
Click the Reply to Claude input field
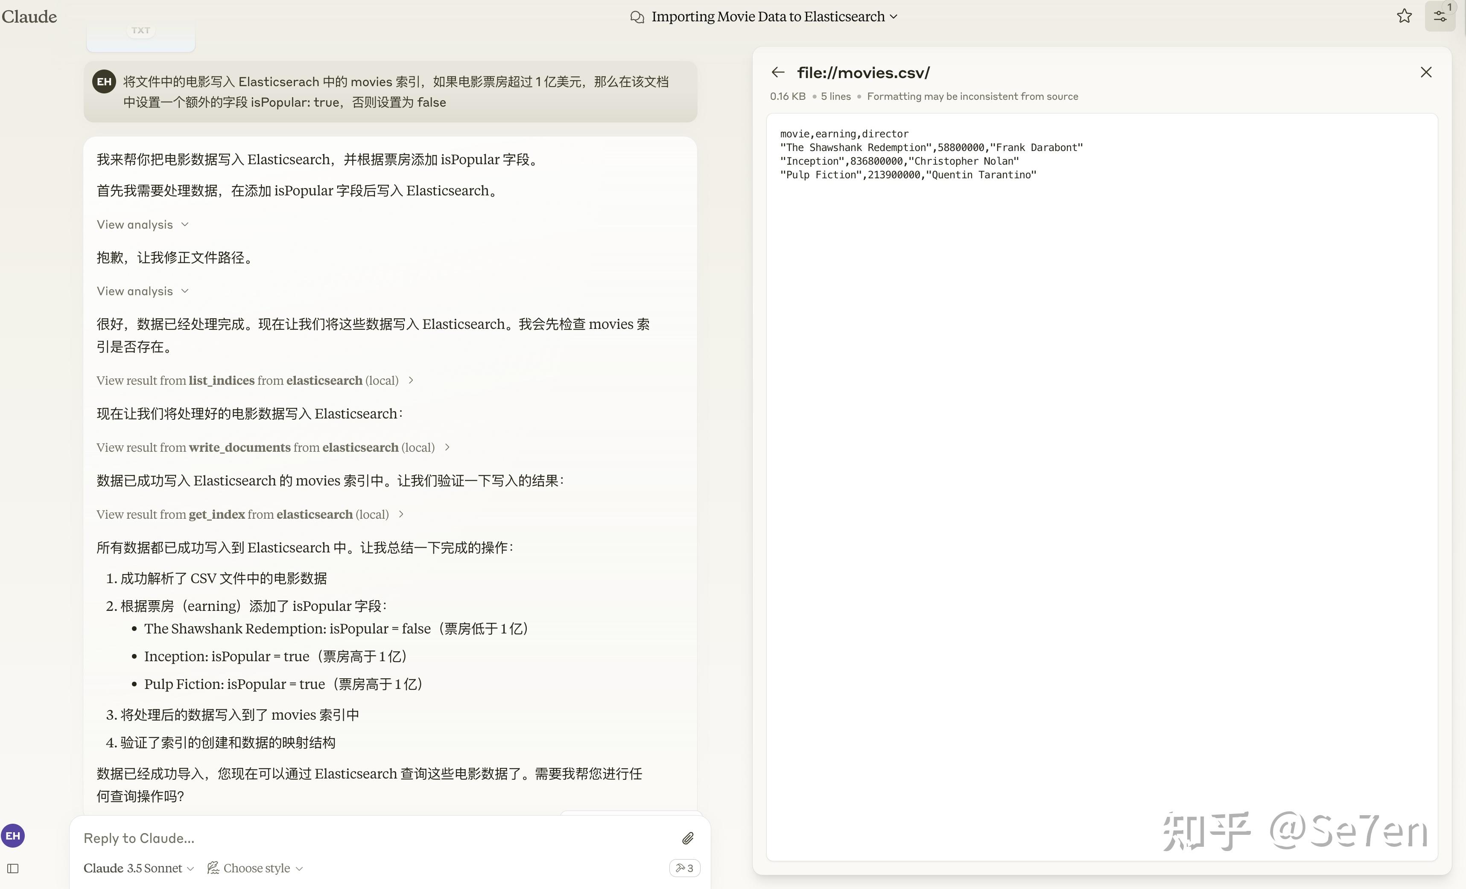point(298,838)
